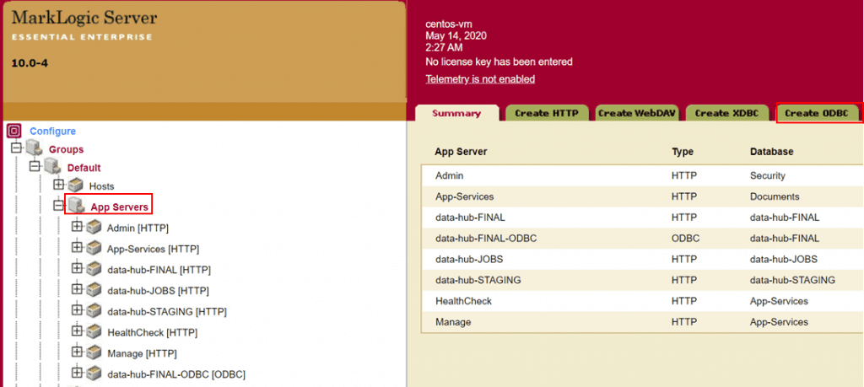Screen dimensions: 864x387
Task: Click the Configure icon at tree root
Action: 13,131
